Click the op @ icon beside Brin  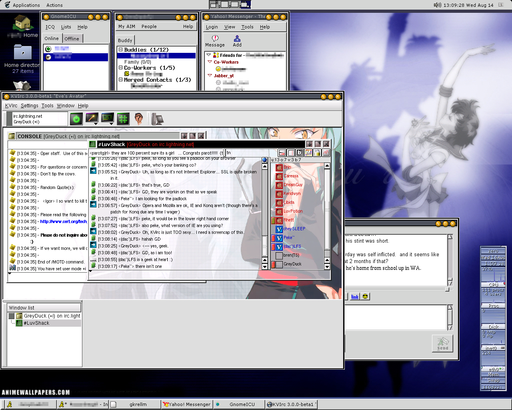pos(279,167)
